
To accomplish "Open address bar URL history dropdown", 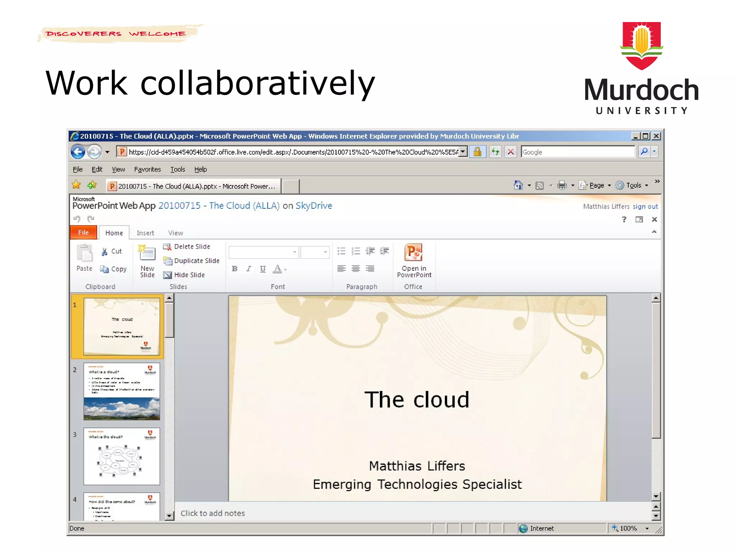I will [463, 152].
